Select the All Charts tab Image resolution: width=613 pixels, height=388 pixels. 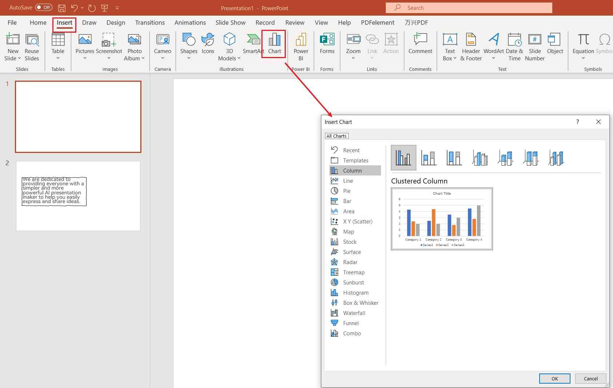[337, 136]
